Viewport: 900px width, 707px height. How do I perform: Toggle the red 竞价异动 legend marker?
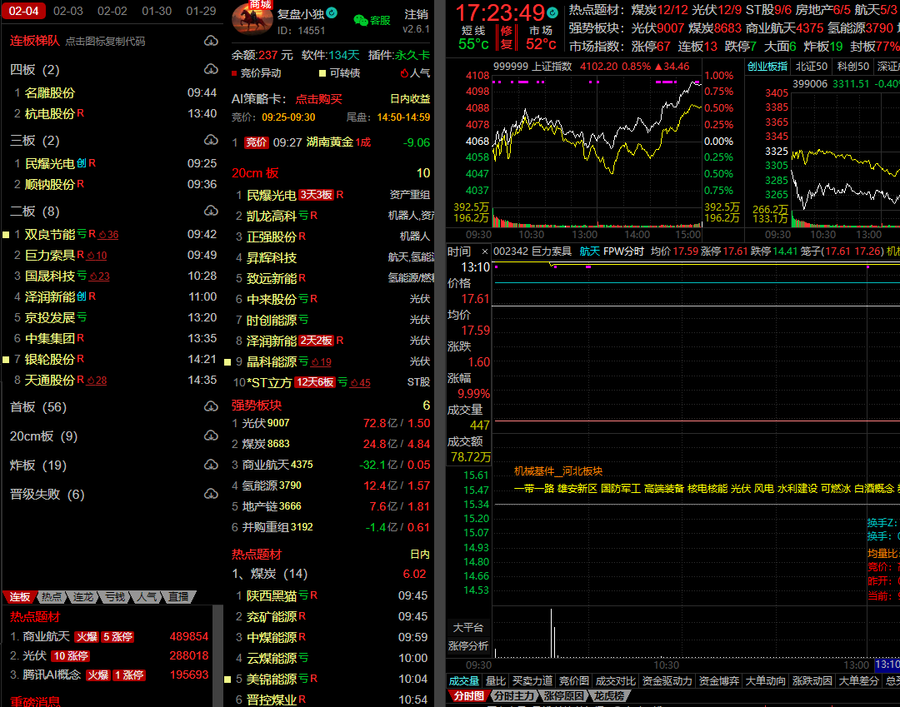point(235,73)
